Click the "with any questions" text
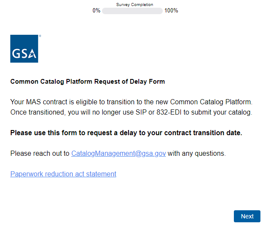The height and width of the screenshot is (227, 266). [196, 153]
